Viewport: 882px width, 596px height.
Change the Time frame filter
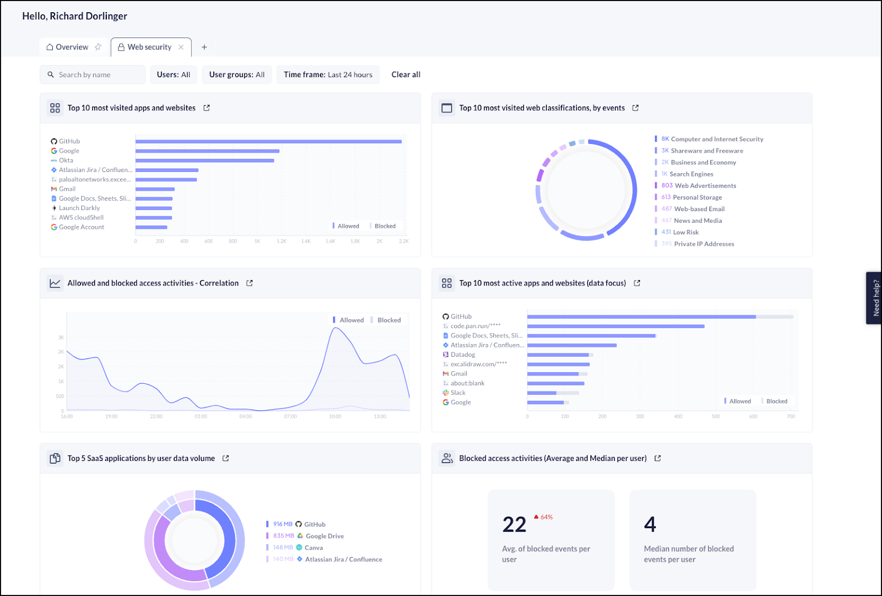[328, 74]
